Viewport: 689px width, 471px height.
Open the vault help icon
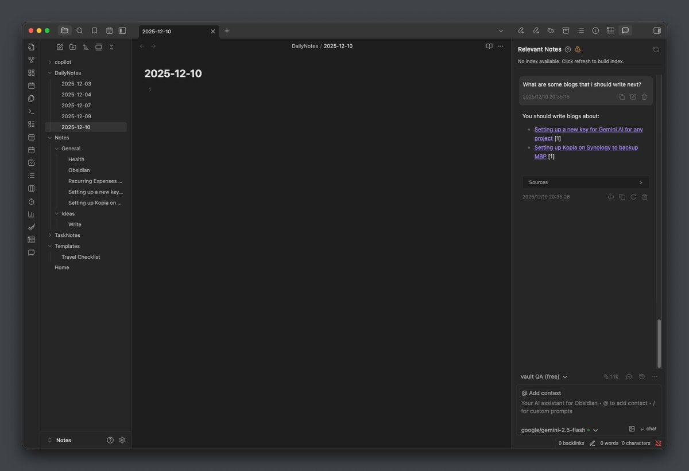click(110, 440)
